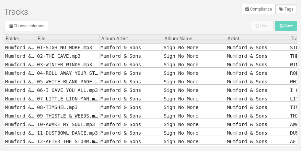Viewport: 301px width, 151px height.
Task: Open the Choose columns selector
Action: tap(26, 26)
